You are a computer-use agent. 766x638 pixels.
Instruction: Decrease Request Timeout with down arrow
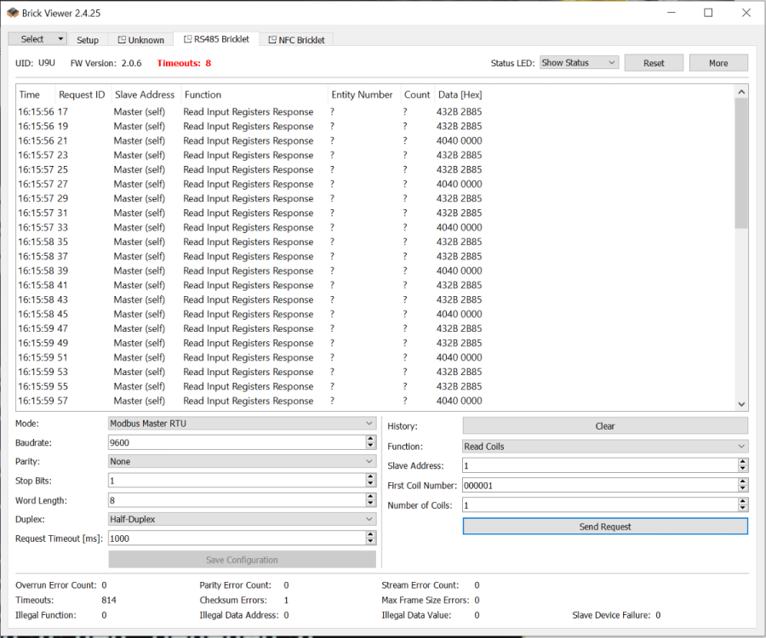click(x=370, y=542)
